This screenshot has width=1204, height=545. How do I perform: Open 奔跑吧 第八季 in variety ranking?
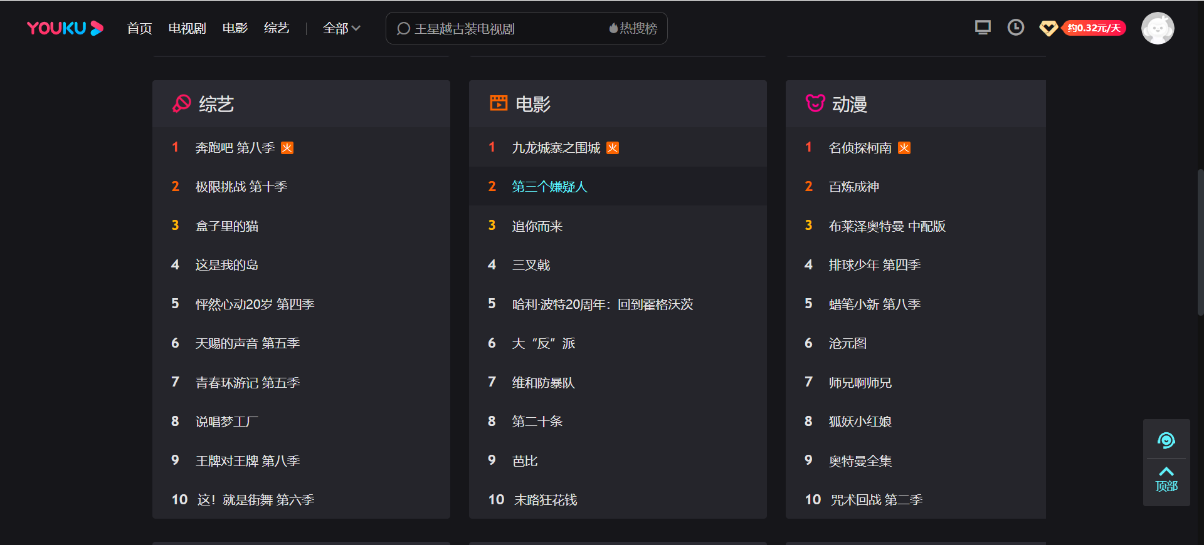235,148
